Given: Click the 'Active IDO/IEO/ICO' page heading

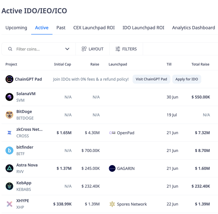Looking at the screenshot, I should (34, 11).
